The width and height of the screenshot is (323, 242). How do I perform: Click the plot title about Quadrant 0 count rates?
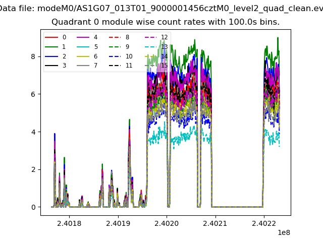click(x=166, y=23)
